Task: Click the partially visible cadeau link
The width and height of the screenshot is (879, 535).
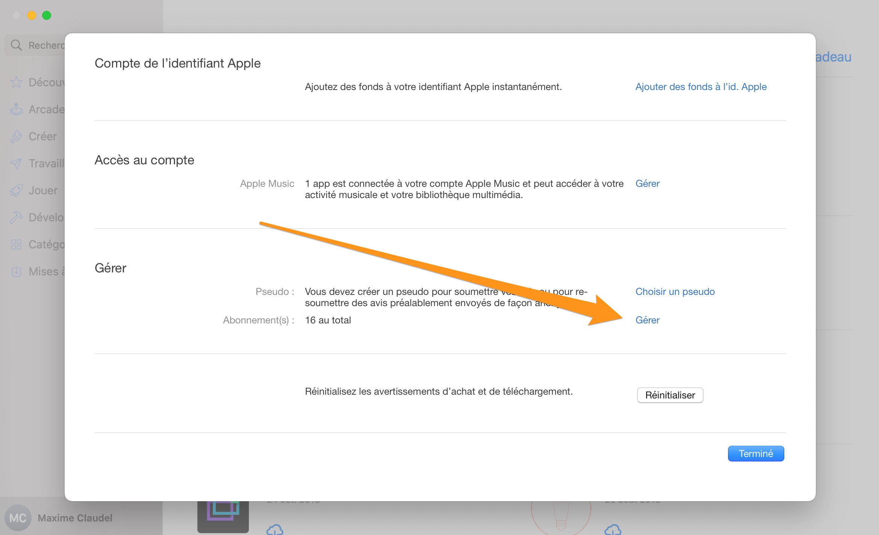Action: click(x=833, y=57)
